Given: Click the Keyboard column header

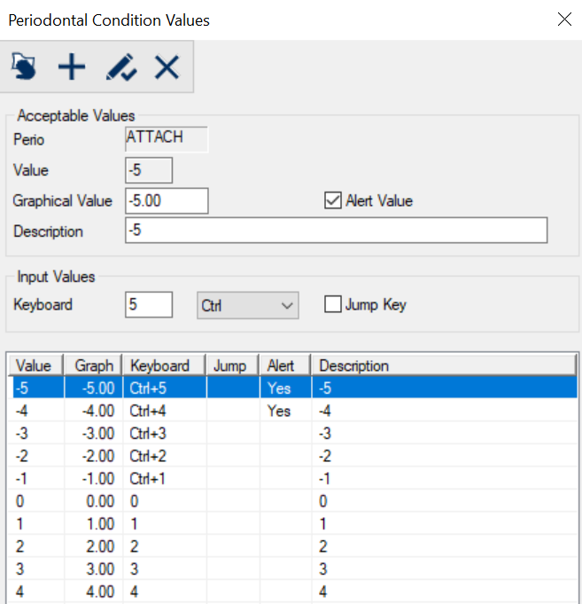Looking at the screenshot, I should pyautogui.click(x=164, y=365).
